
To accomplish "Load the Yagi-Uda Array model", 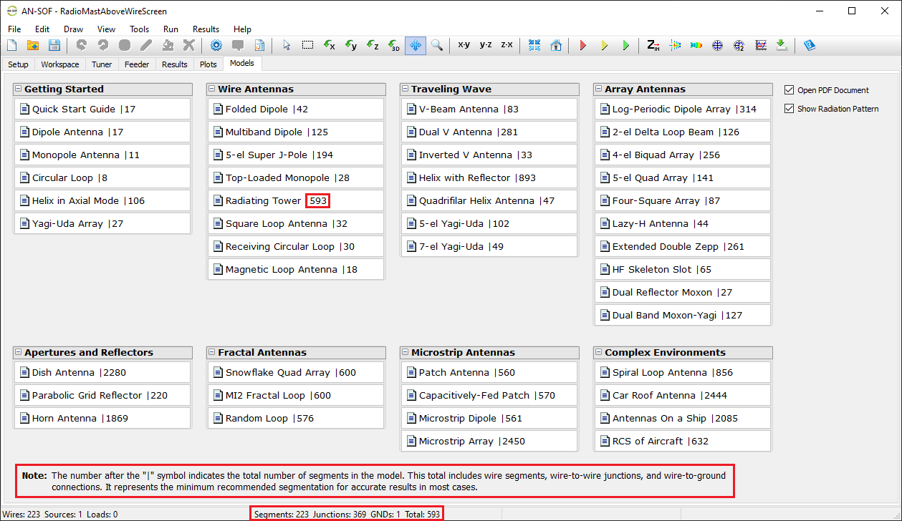I will tap(102, 224).
